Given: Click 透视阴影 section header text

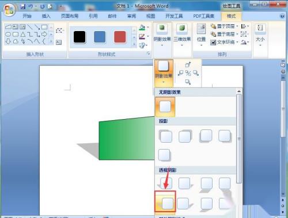Looking at the screenshot, I should 168,170.
